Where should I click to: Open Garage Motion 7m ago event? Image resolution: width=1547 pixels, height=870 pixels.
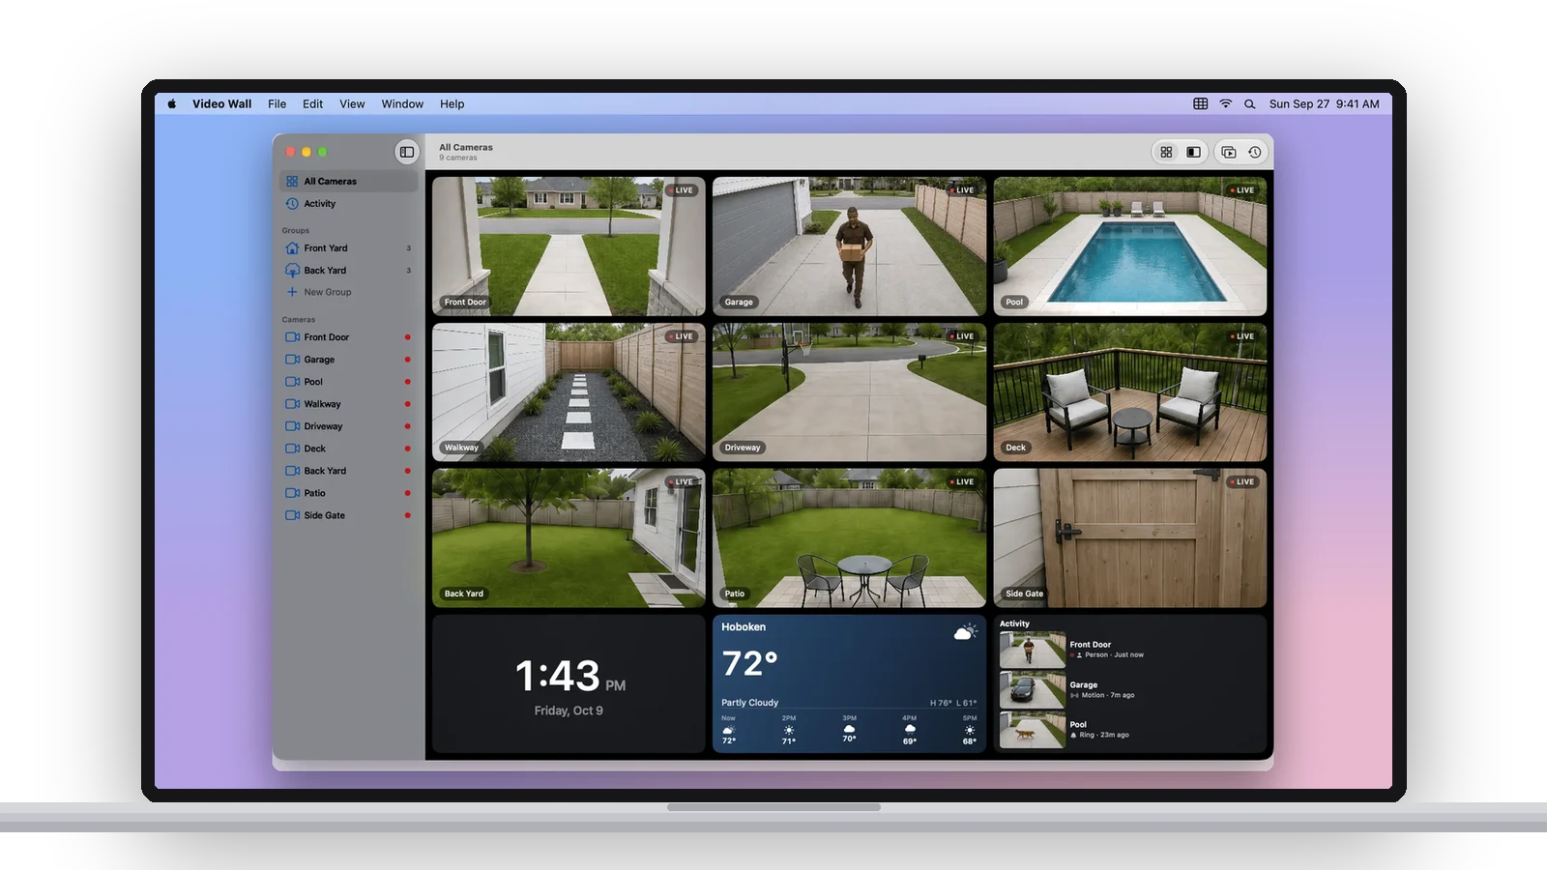tap(1129, 689)
